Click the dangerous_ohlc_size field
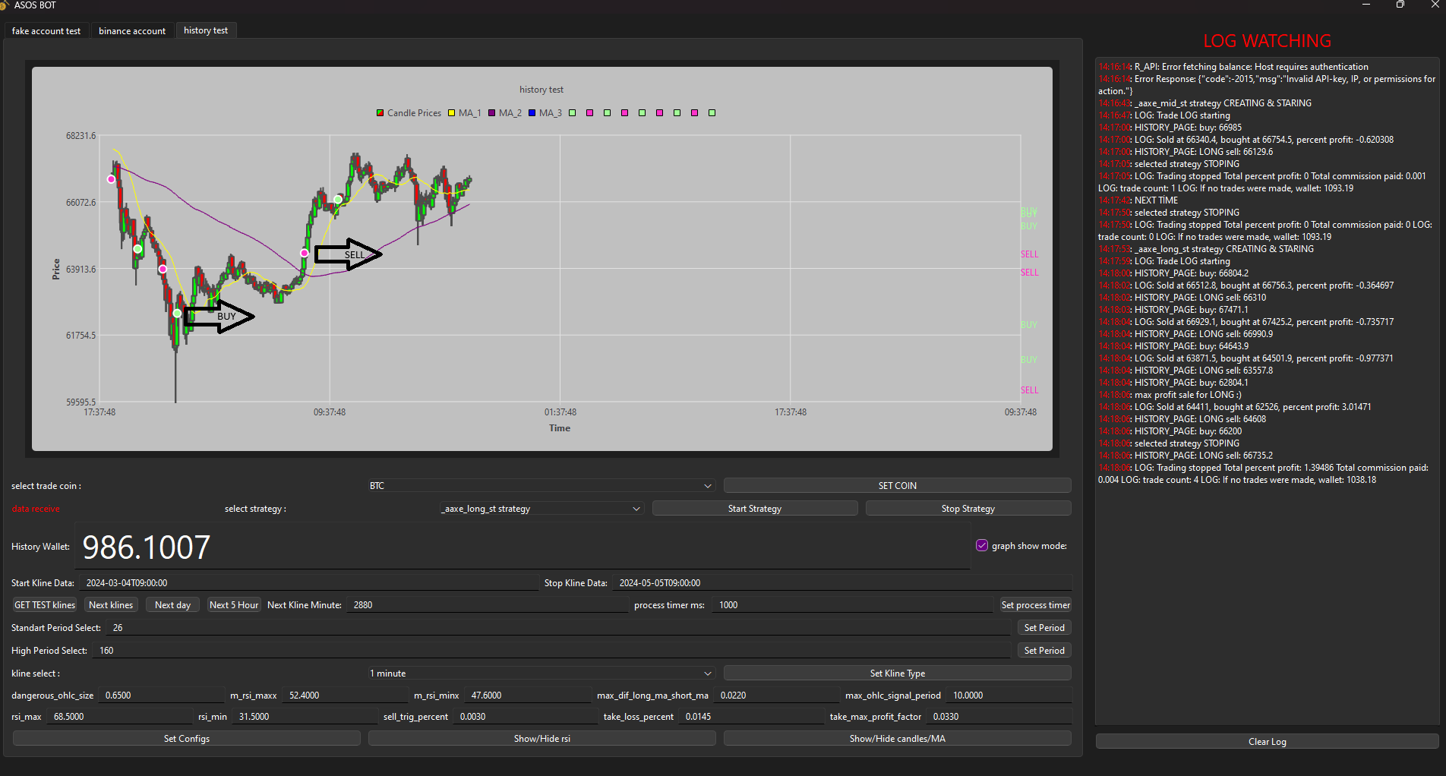The image size is (1446, 776). 162,696
